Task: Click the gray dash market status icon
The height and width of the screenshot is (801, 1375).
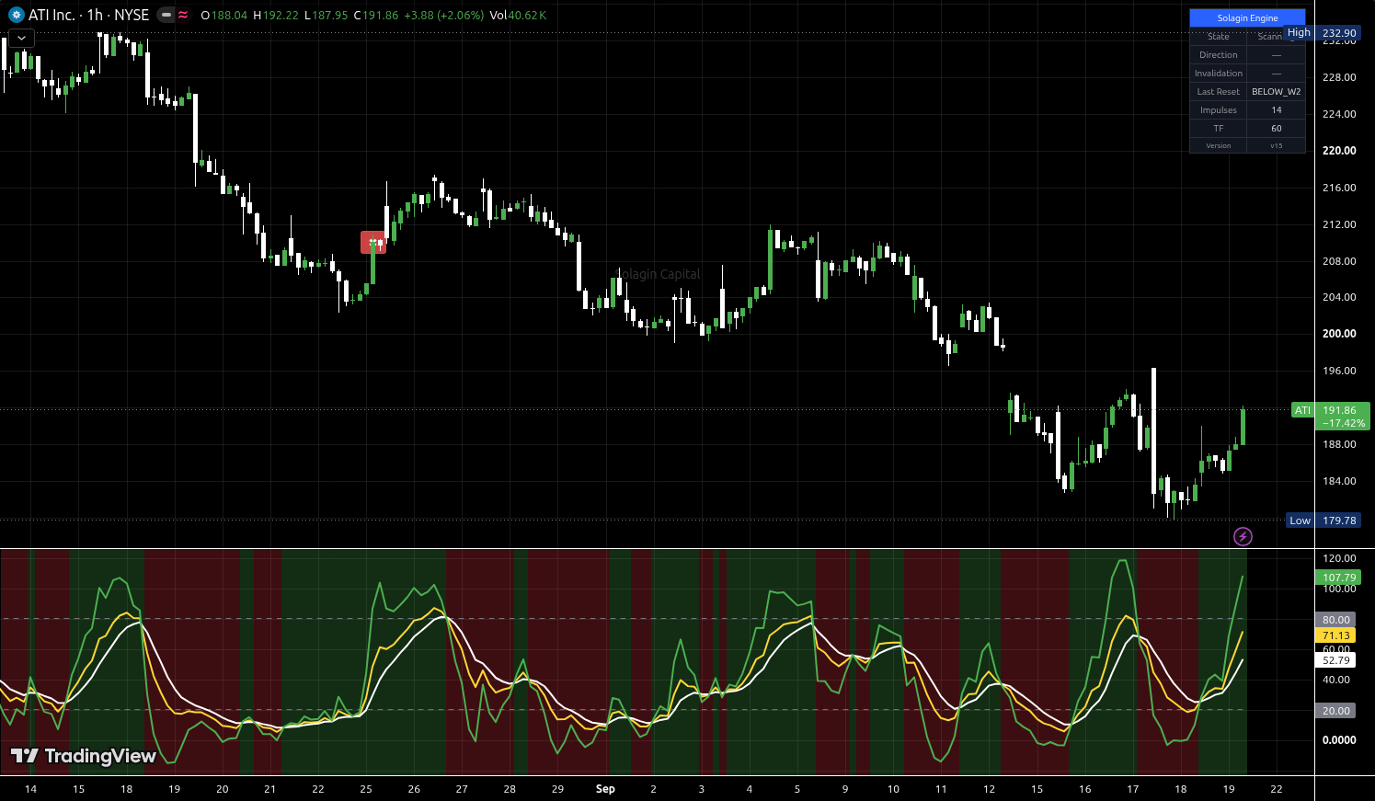Action: [x=166, y=15]
